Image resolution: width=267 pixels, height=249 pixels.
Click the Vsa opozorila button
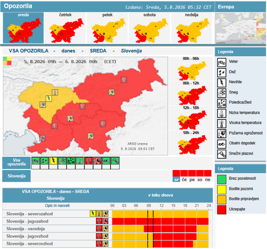coord(17,162)
